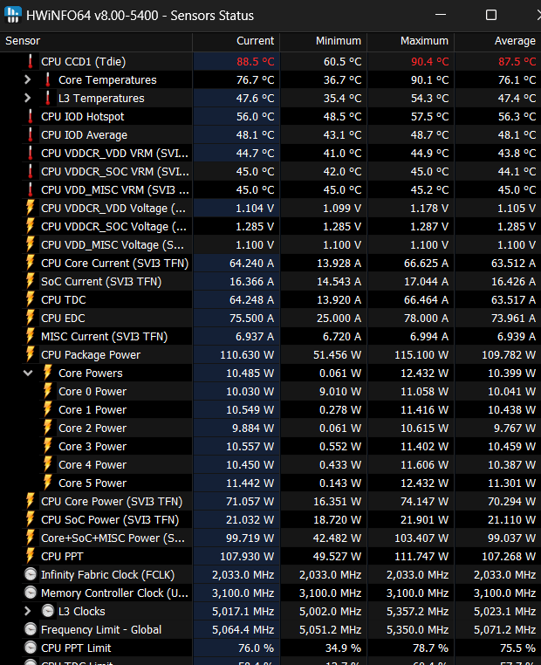Image resolution: width=541 pixels, height=665 pixels.
Task: Expand the L3 Temperatures group
Action: (28, 98)
